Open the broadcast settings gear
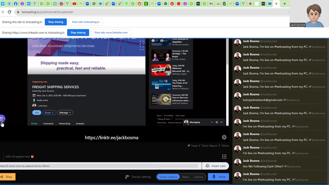329x185 pixels. pyautogui.click(x=224, y=137)
